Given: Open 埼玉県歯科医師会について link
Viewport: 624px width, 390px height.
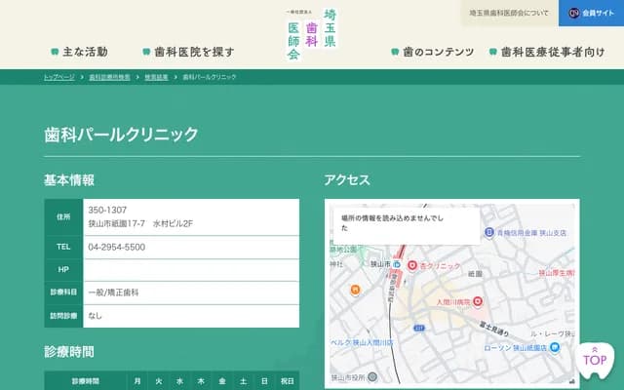Looking at the screenshot, I should click(508, 14).
